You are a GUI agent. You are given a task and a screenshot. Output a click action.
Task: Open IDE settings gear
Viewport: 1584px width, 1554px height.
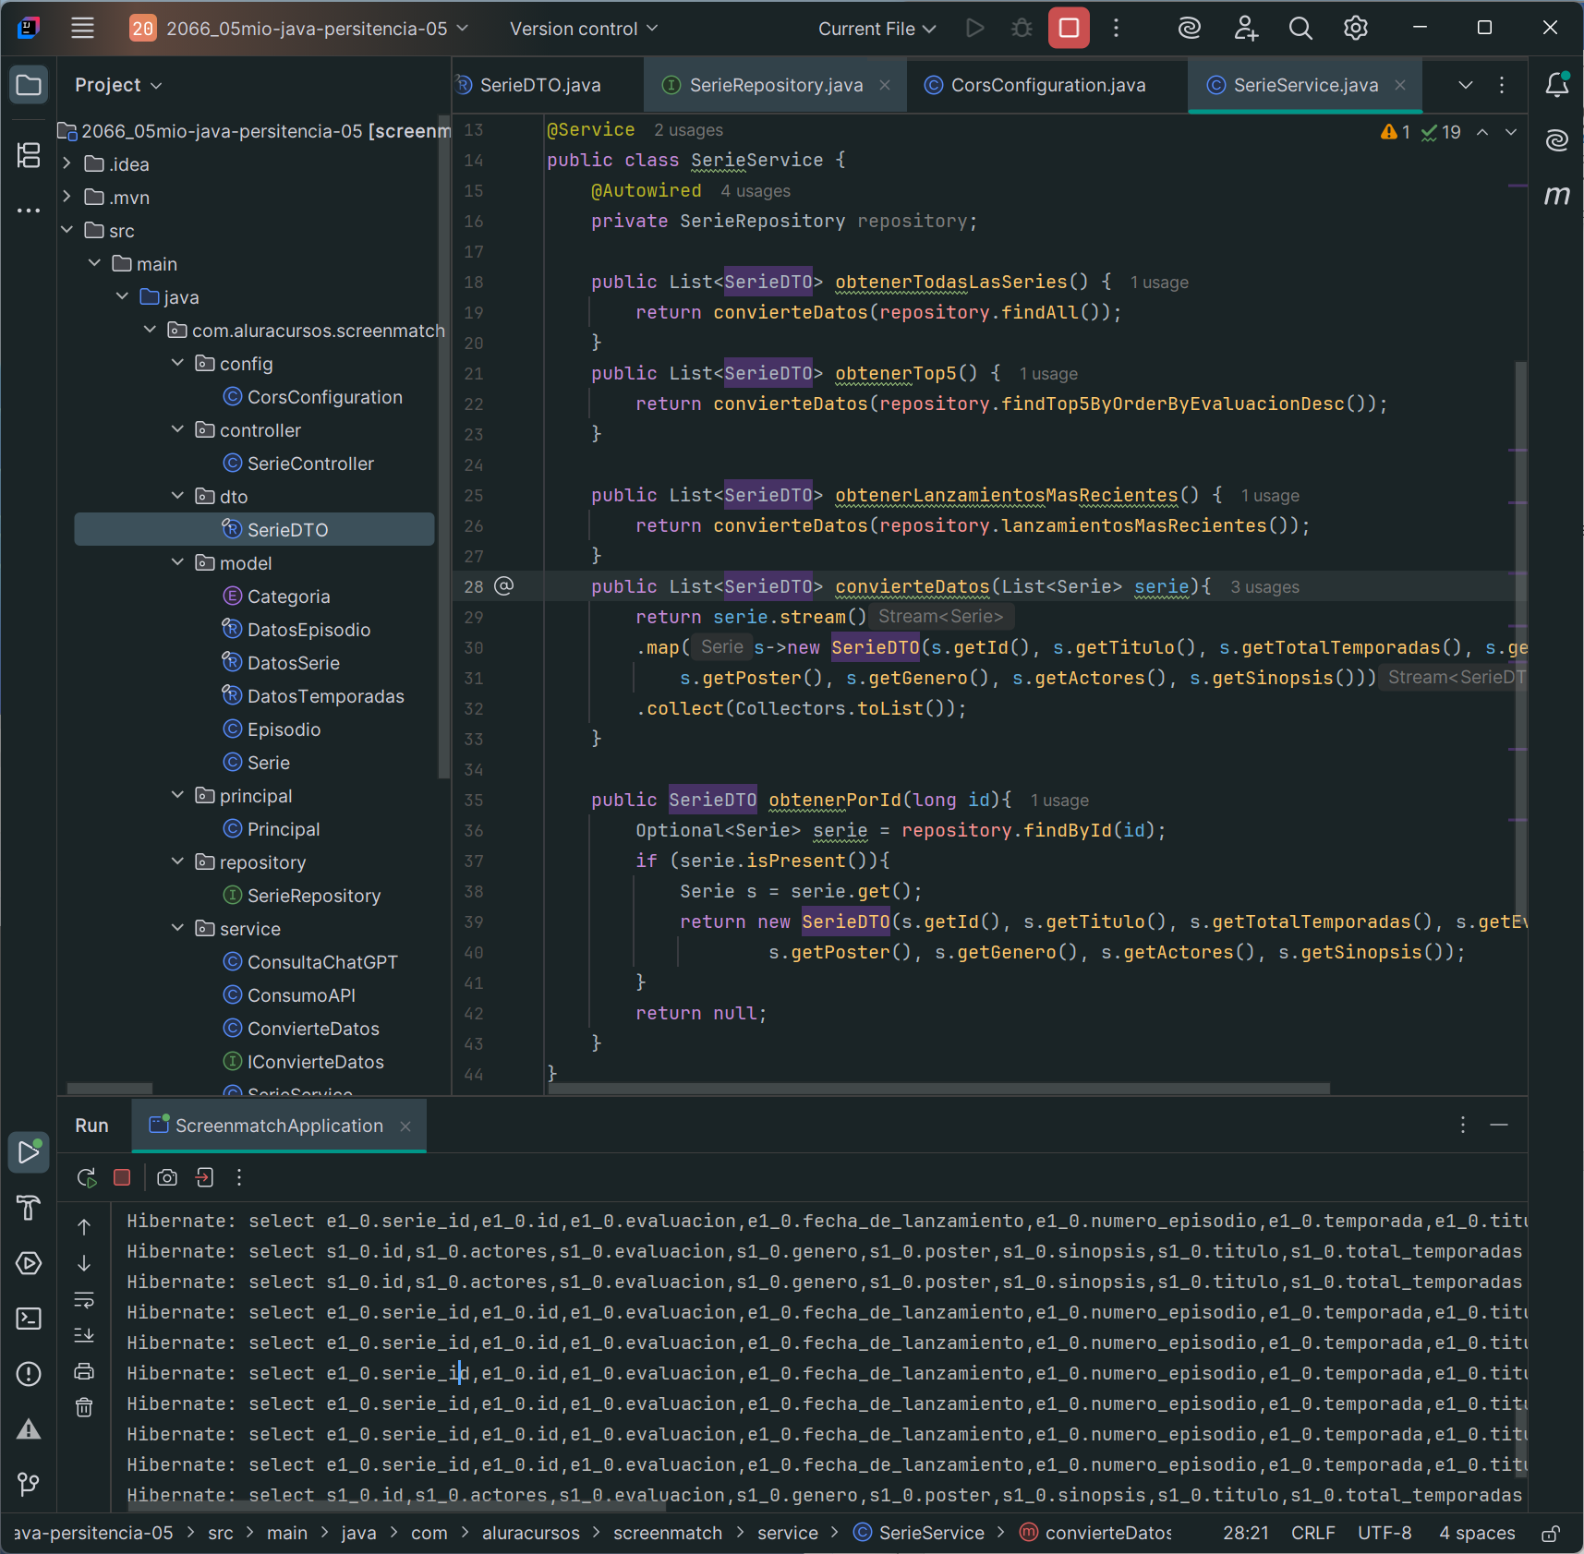coord(1355,28)
